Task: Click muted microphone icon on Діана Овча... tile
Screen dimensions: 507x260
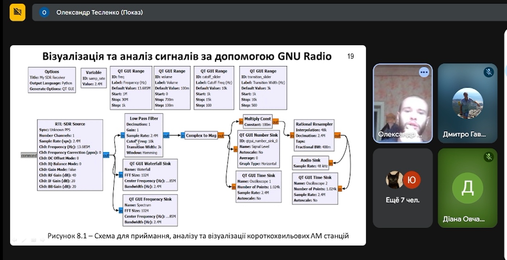Action: pyautogui.click(x=489, y=156)
